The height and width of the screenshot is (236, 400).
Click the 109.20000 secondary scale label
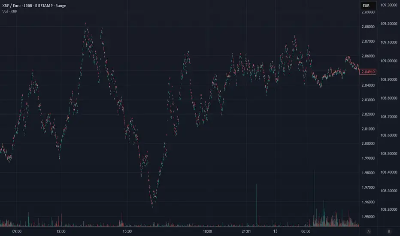389,24
